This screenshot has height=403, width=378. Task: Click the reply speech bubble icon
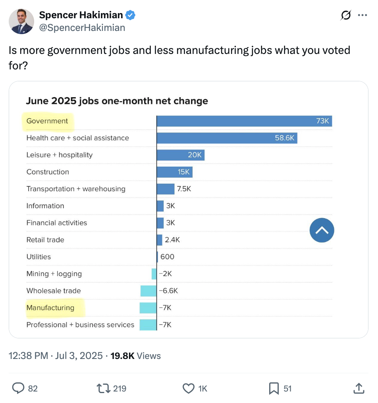click(18, 388)
